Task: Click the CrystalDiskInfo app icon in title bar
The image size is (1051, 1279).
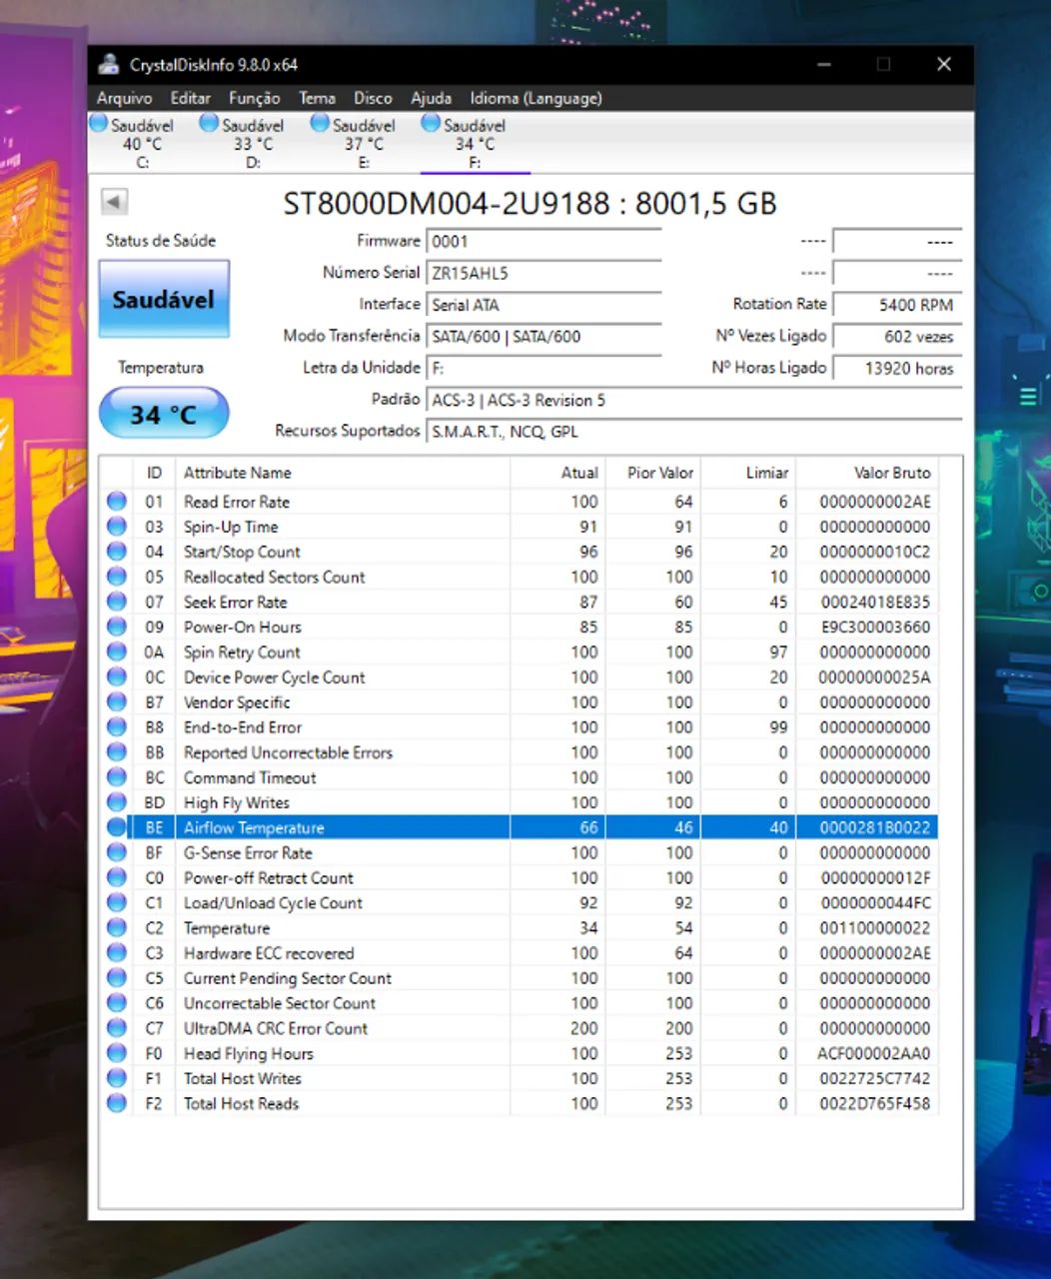Action: (x=109, y=65)
